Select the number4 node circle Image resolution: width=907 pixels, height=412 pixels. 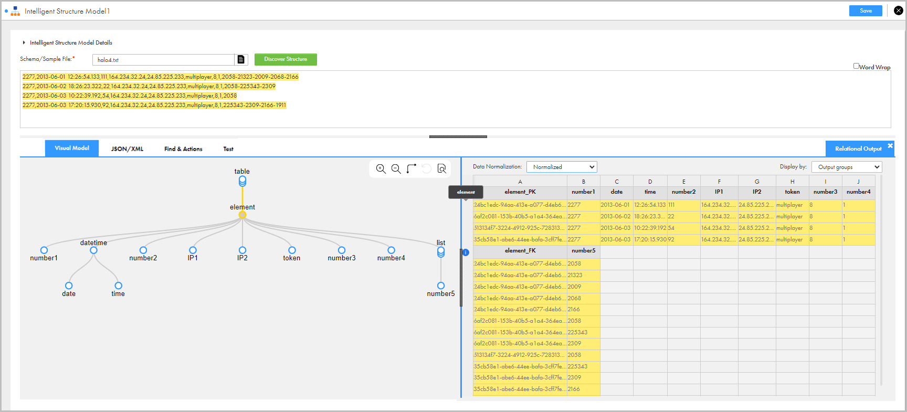pyautogui.click(x=391, y=250)
